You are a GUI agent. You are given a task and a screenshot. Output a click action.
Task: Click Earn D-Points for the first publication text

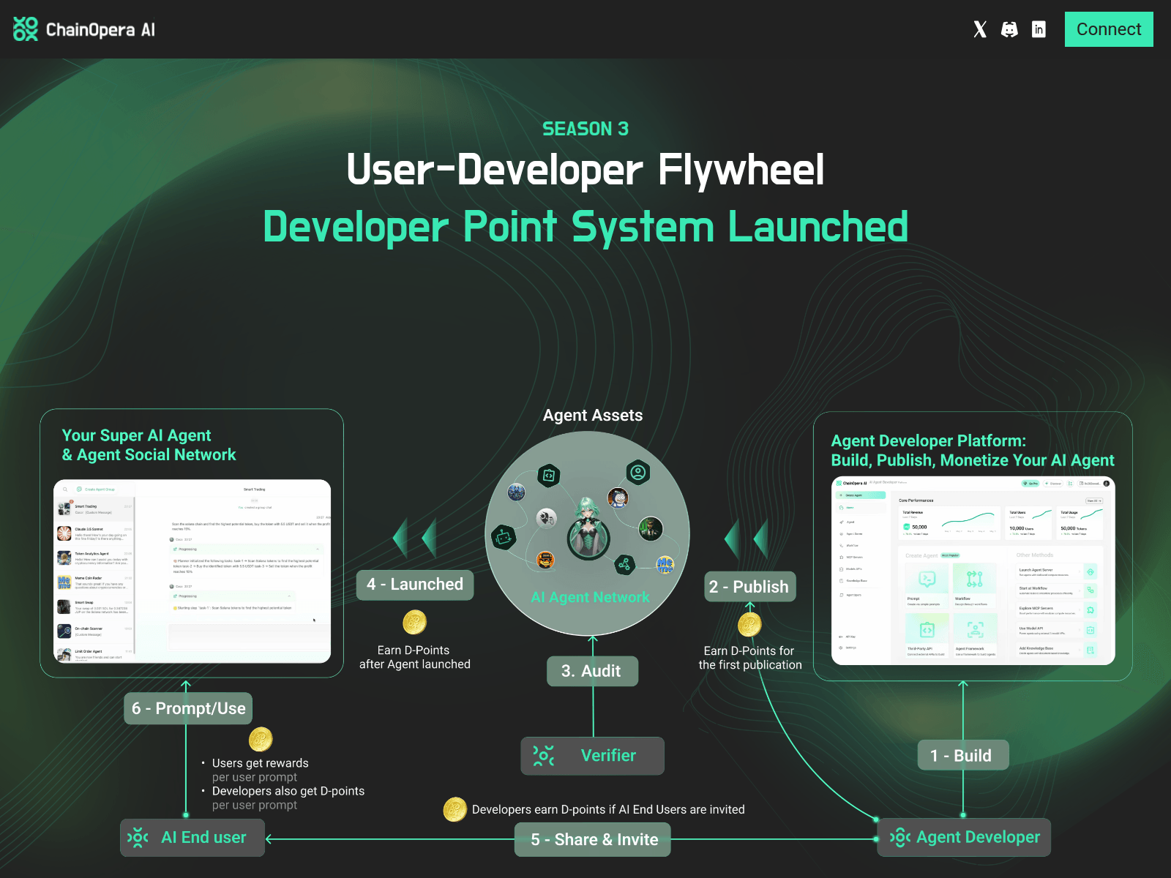pos(750,658)
